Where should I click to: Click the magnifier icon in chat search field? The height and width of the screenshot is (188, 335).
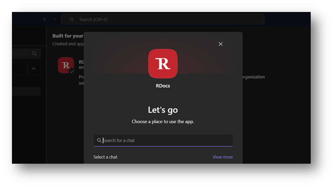99,140
